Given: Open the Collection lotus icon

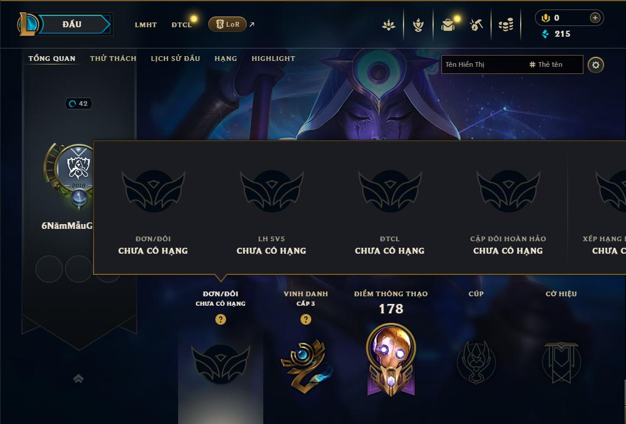Looking at the screenshot, I should [389, 25].
